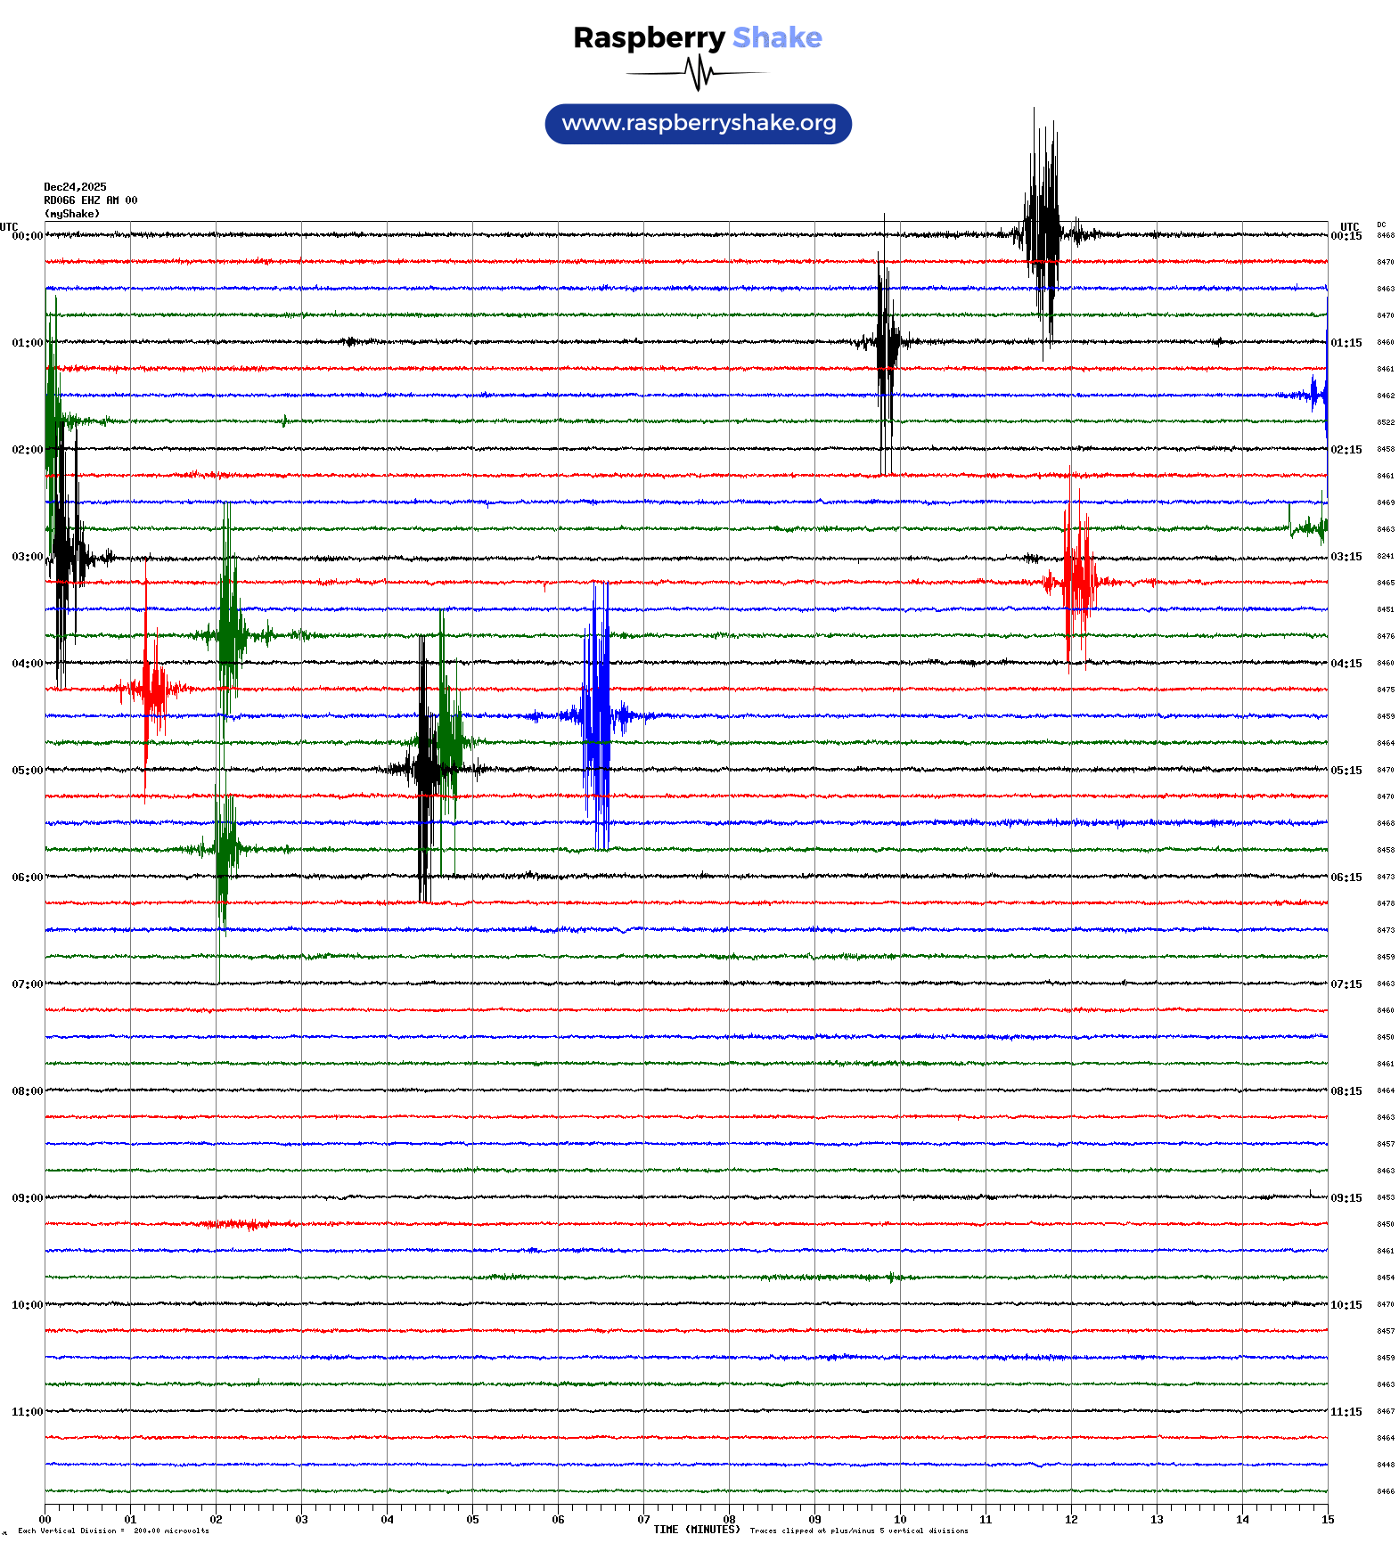Click the 11:15 time label on right axis
Image resolution: width=1399 pixels, height=1543 pixels.
coord(1346,1412)
